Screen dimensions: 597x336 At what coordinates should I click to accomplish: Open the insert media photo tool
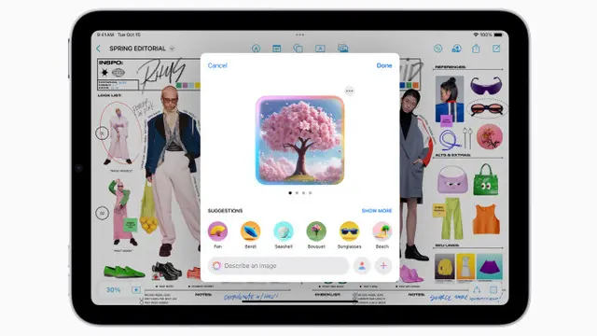pos(342,48)
